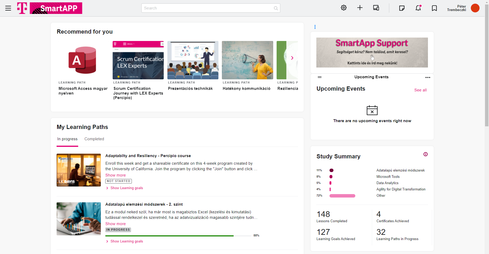Image resolution: width=489 pixels, height=254 pixels.
Task: Click the orange user avatar
Action: click(475, 8)
